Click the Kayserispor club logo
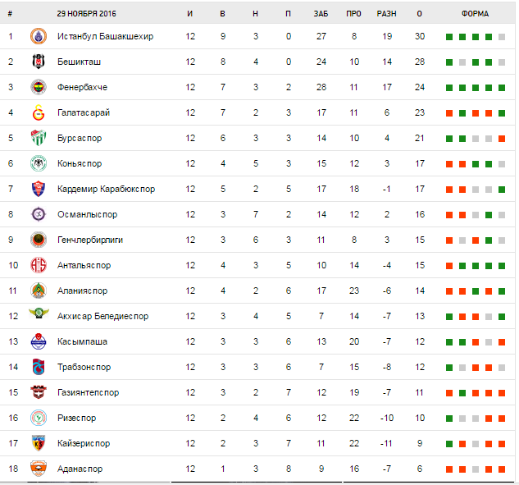519x485 pixels. point(39,443)
